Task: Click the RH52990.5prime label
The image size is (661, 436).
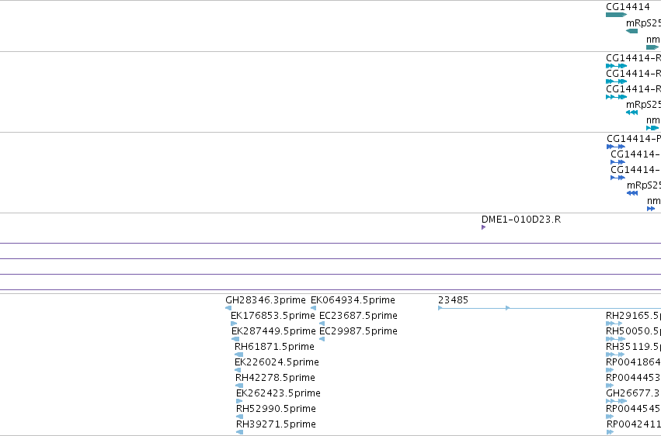Action: (276, 409)
